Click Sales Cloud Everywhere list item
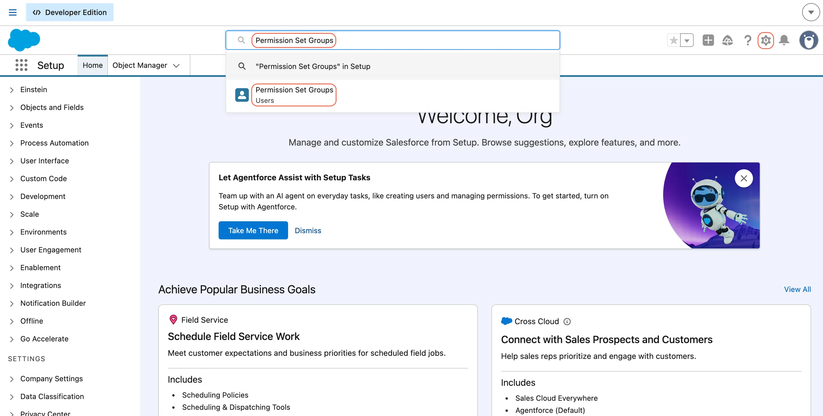Viewport: 823px width, 416px height. click(x=556, y=398)
